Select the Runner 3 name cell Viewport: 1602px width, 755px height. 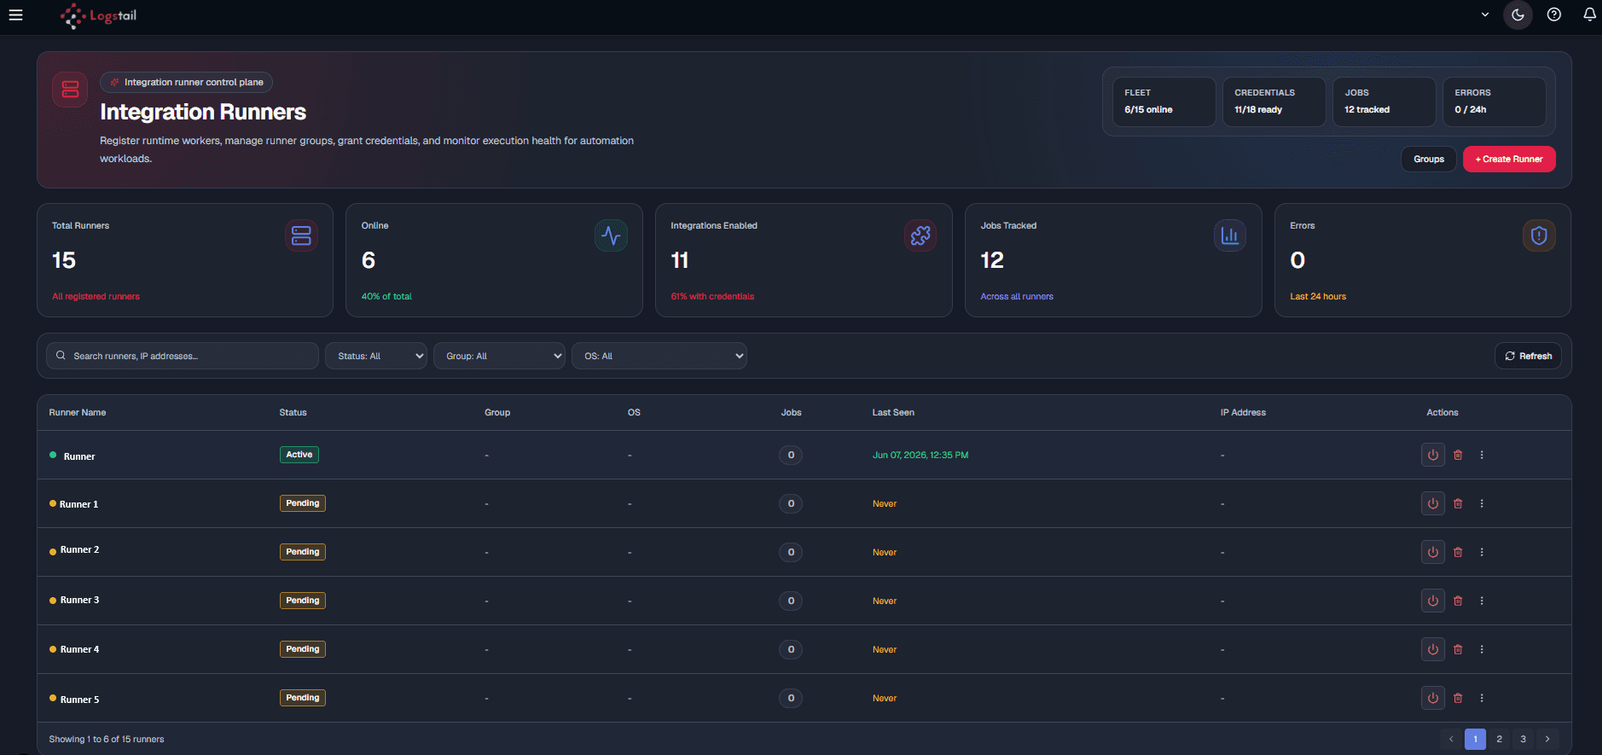pos(79,600)
